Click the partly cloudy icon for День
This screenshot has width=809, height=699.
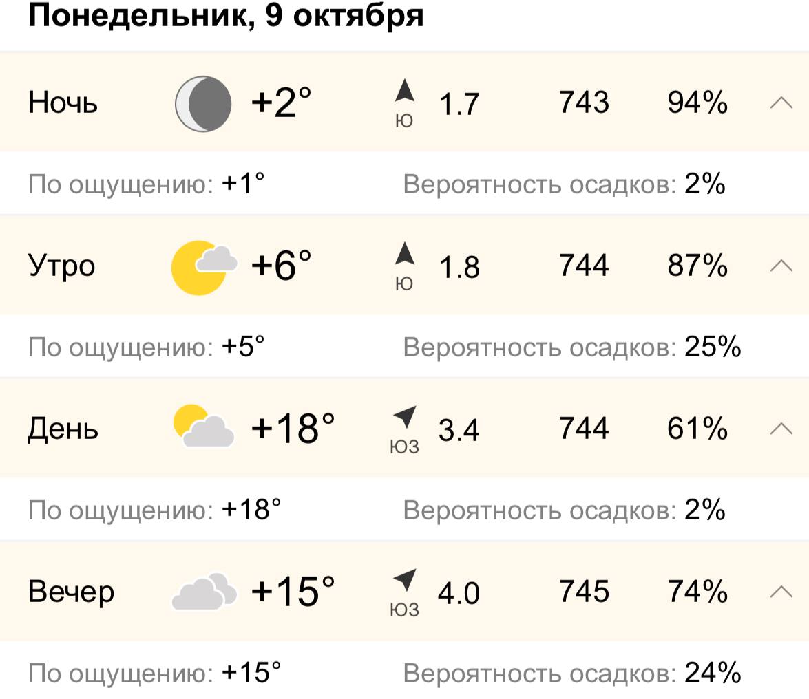pyautogui.click(x=203, y=427)
